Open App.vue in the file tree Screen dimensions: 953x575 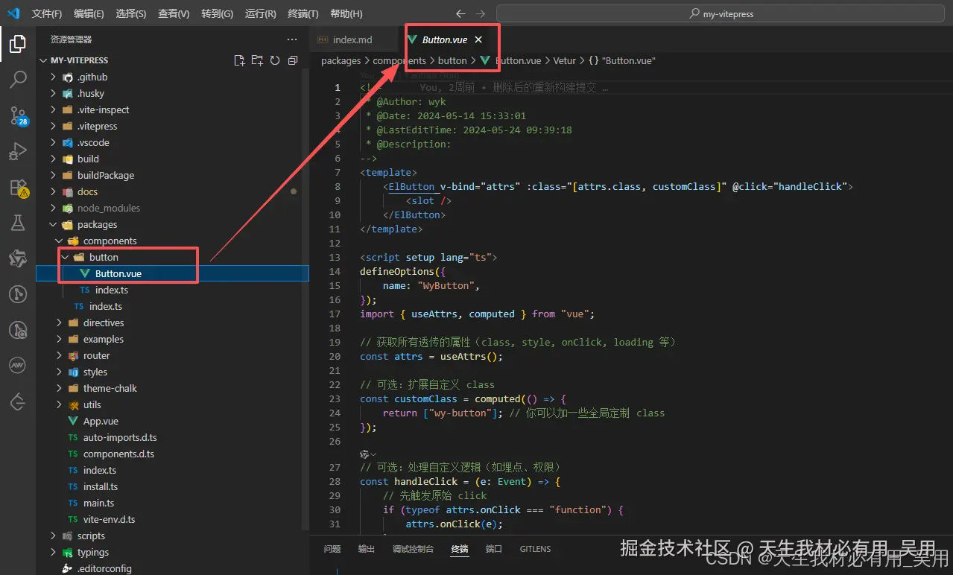101,421
